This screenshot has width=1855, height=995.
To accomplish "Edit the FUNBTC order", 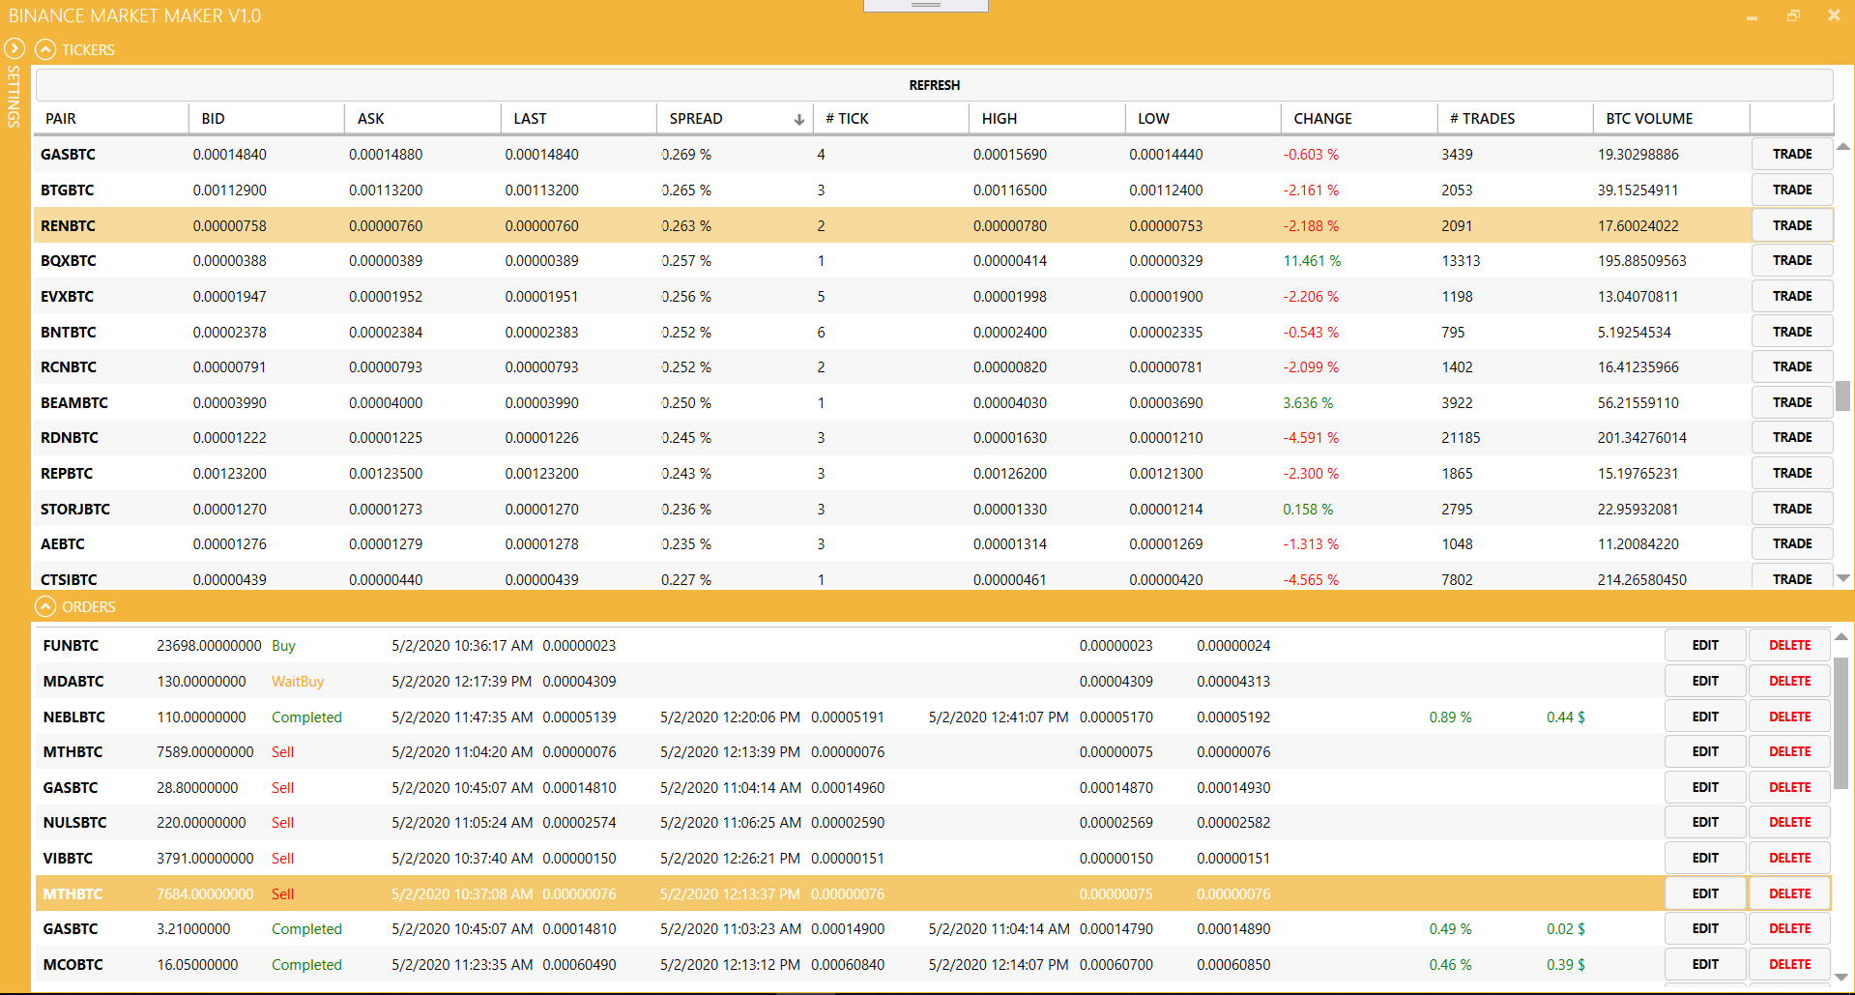I will click(1705, 645).
